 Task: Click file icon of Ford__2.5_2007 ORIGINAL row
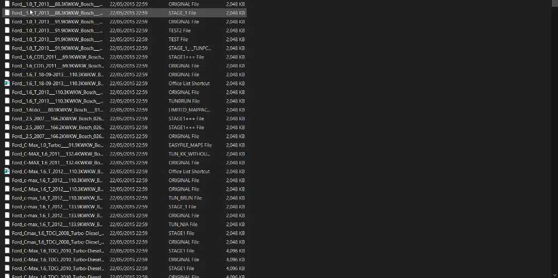[7, 136]
